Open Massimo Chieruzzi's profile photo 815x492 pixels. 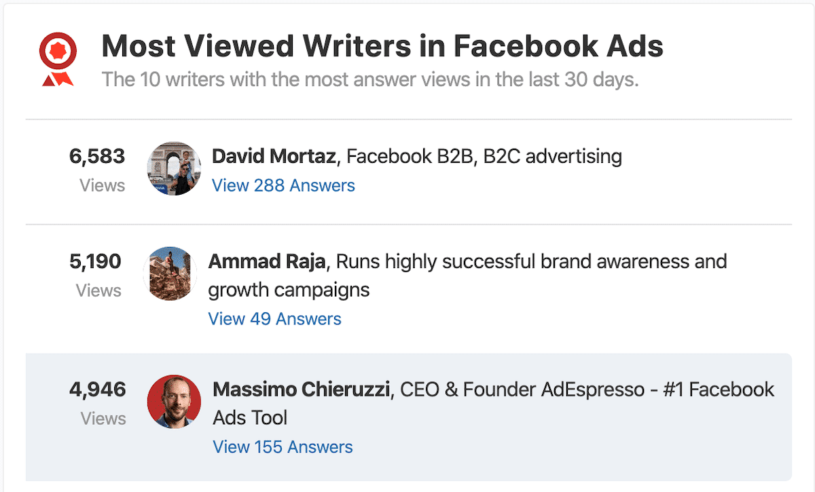174,402
